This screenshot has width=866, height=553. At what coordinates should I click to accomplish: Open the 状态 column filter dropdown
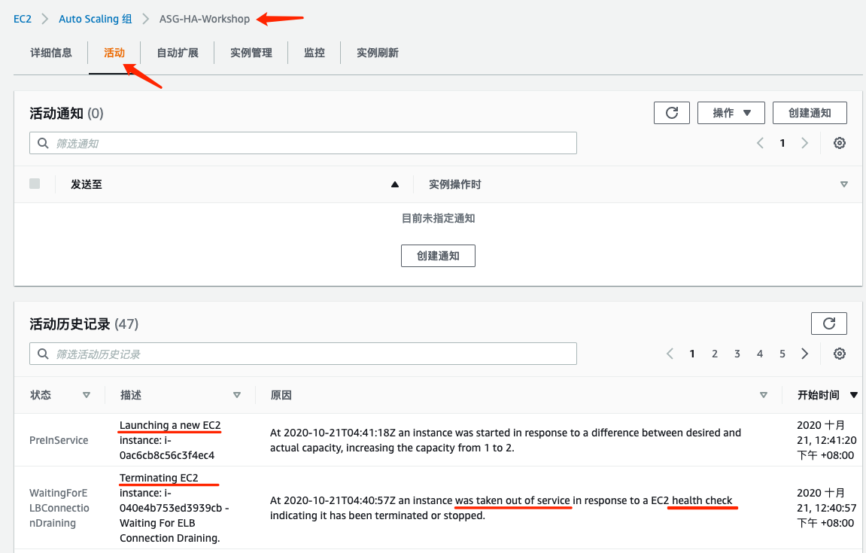click(87, 394)
